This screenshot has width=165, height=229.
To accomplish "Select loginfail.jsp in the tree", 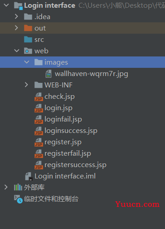I will 63,119.
